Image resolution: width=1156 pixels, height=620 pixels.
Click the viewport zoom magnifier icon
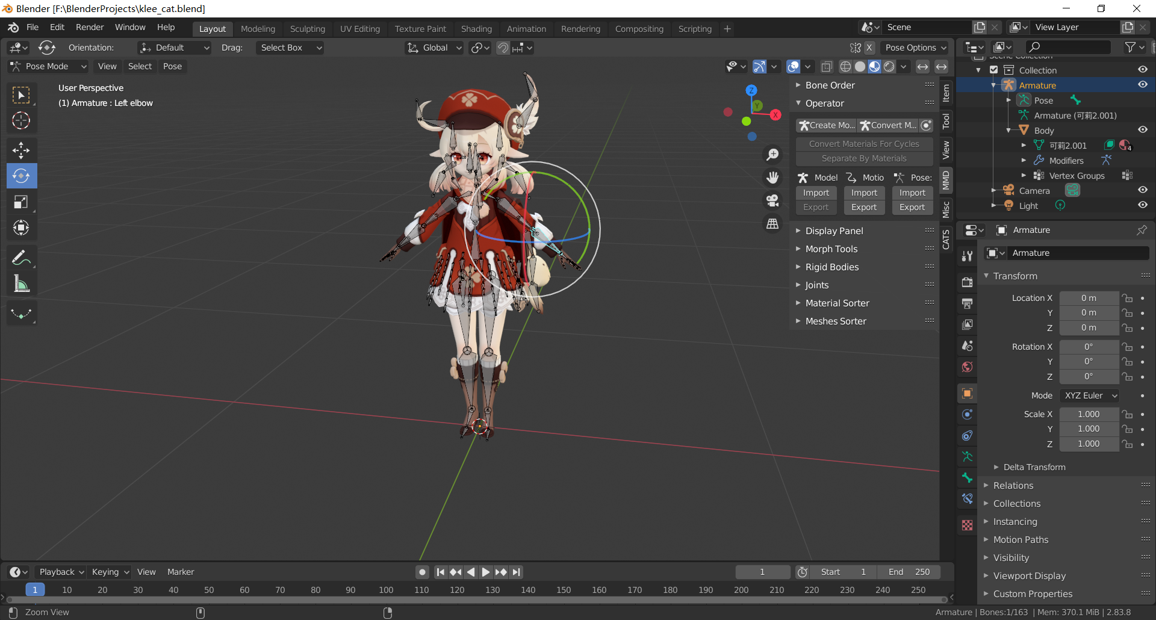772,155
